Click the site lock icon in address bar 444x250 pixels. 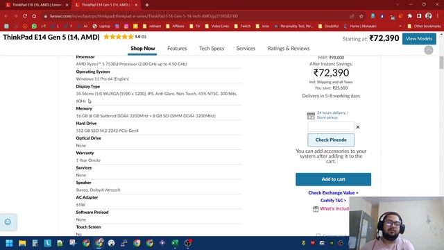pos(45,16)
